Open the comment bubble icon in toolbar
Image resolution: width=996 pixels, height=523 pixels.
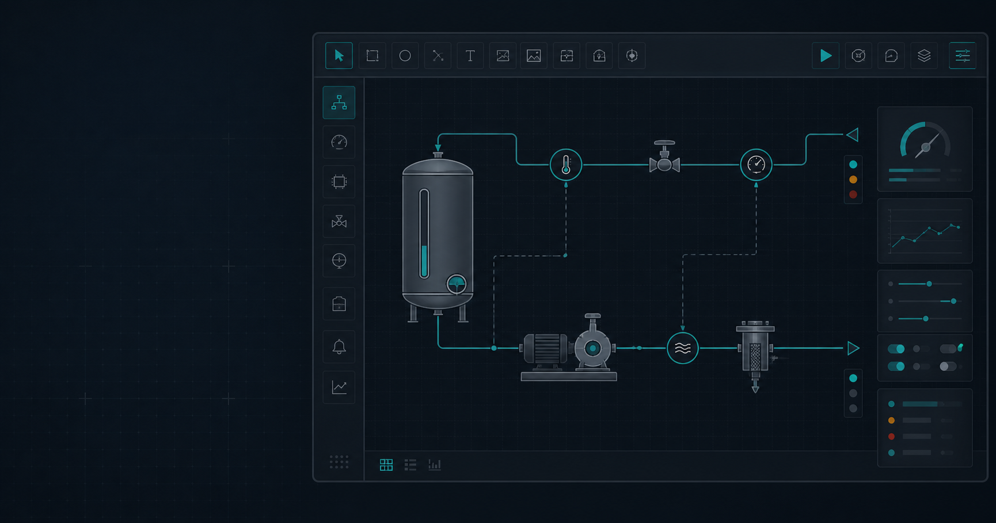tap(891, 56)
